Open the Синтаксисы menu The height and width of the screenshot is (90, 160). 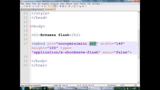(x=54, y=4)
